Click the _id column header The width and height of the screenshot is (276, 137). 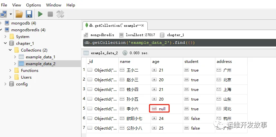[x=102, y=62]
